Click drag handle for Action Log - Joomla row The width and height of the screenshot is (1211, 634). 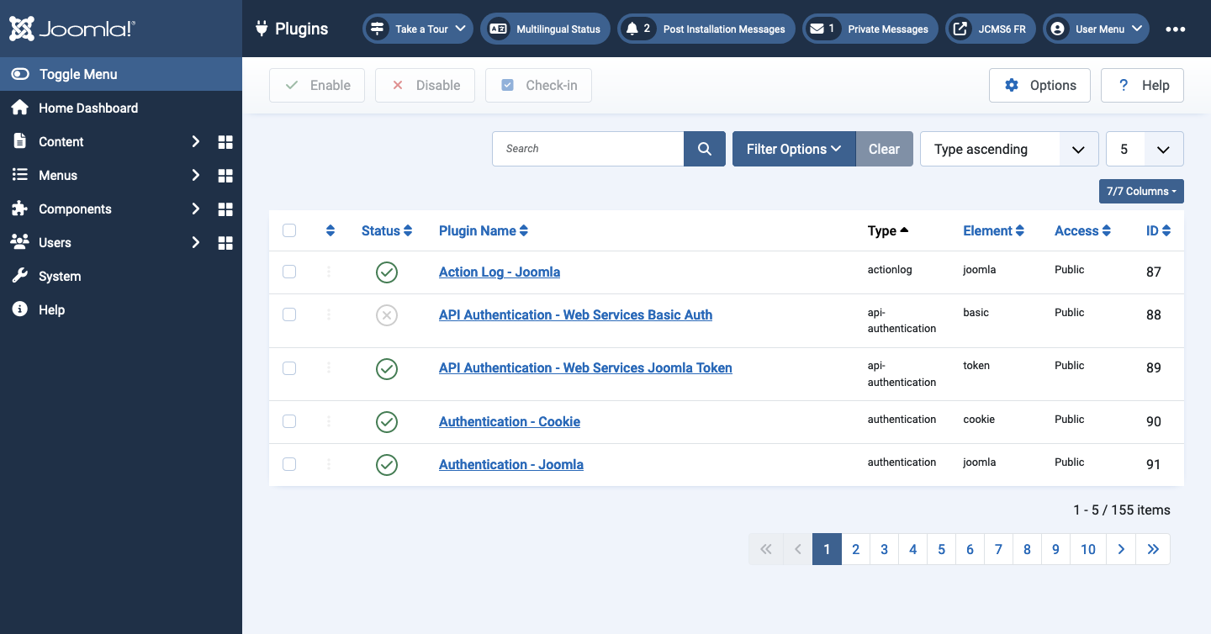coord(329,272)
